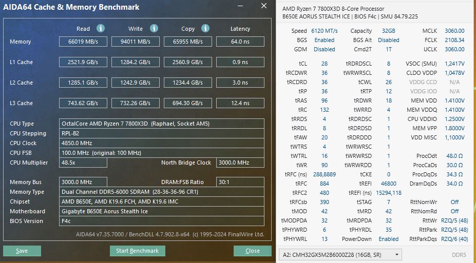Screen dimensions: 476x263
Task: Click the DRAM:FSB Ratio 30:1 field
Action: [x=240, y=182]
